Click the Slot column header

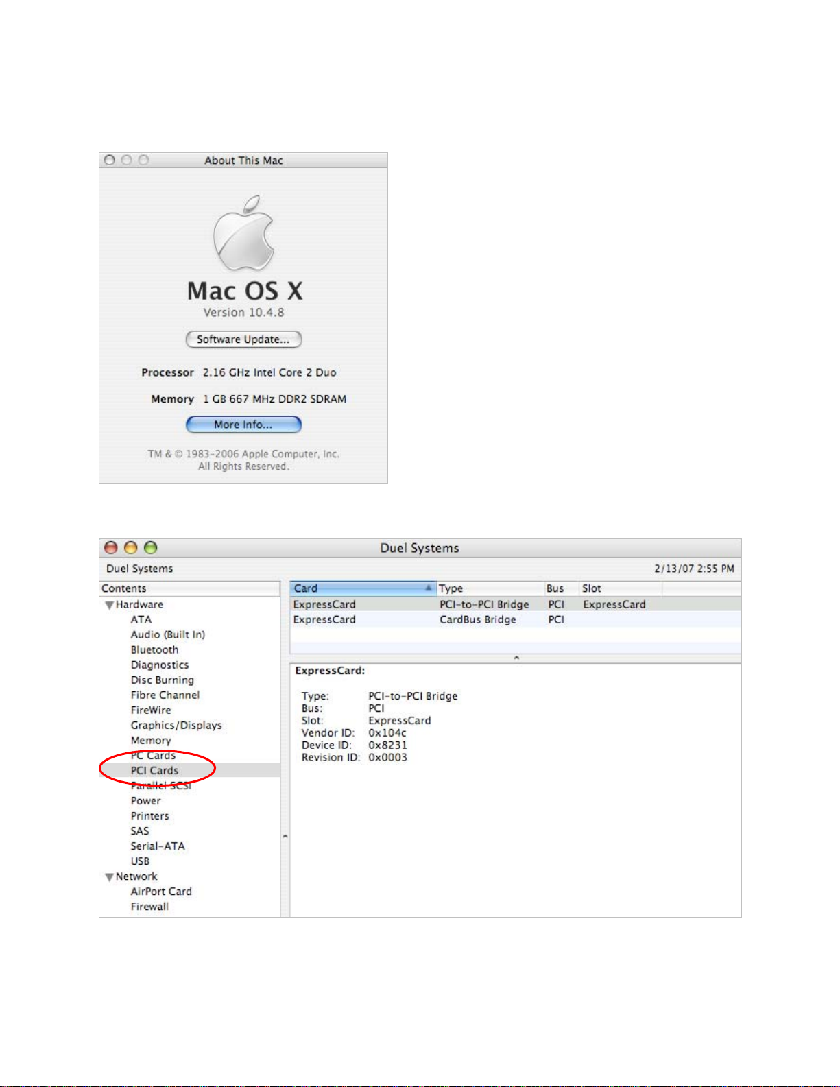[620, 588]
